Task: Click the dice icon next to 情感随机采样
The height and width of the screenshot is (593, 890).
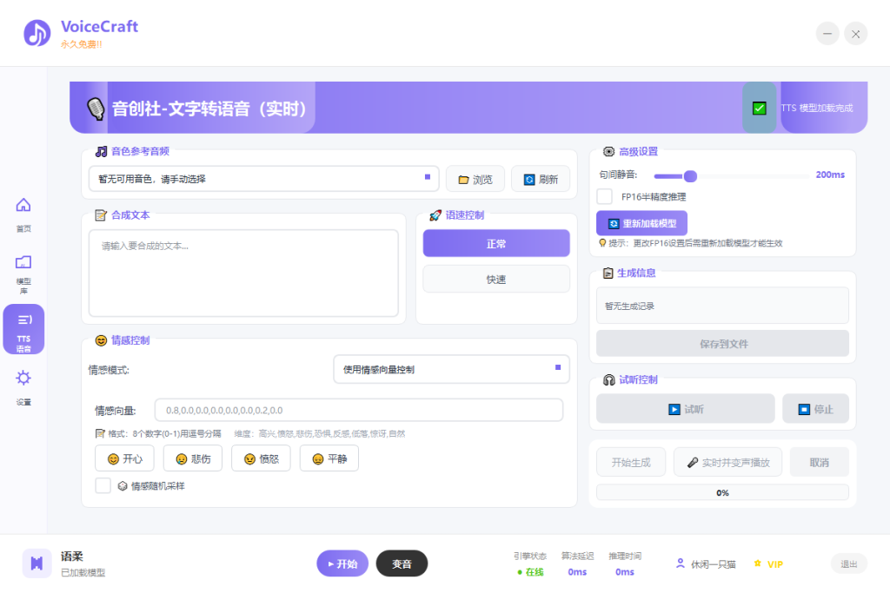Action: (x=122, y=486)
